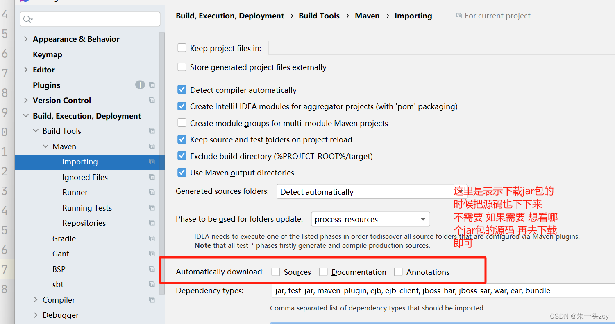This screenshot has width=615, height=324.
Task: Collapse the Build Tools node
Action: coord(36,131)
